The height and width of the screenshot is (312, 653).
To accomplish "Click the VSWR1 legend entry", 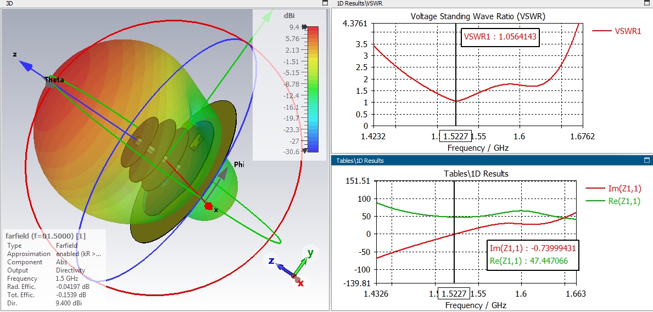I will pyautogui.click(x=617, y=31).
